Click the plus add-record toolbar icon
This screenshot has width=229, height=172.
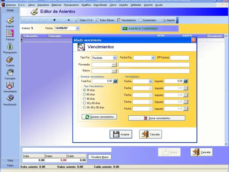point(54,20)
